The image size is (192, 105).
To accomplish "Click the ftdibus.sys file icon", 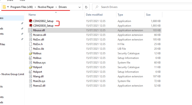I will tap(30, 63).
